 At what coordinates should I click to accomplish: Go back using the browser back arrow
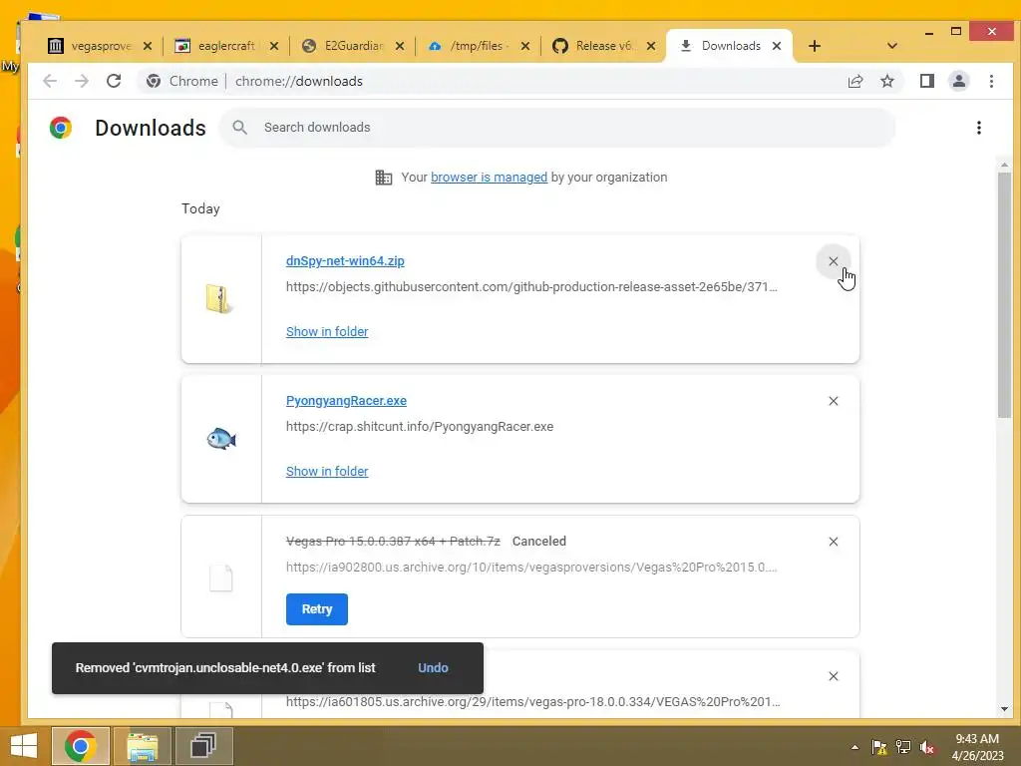coord(50,81)
